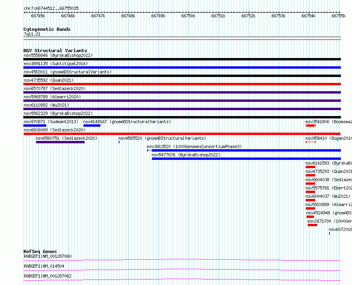Click the blue bar for esv3613520
Screen dimensions: 352x285
(244, 150)
